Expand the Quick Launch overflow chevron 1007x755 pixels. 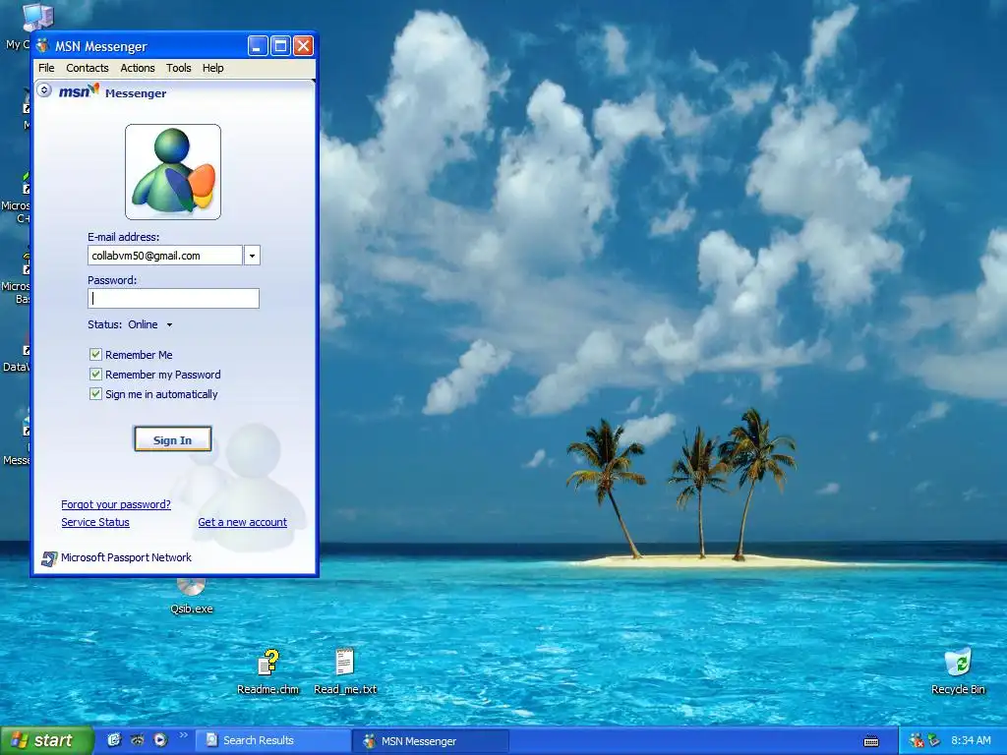point(184,735)
